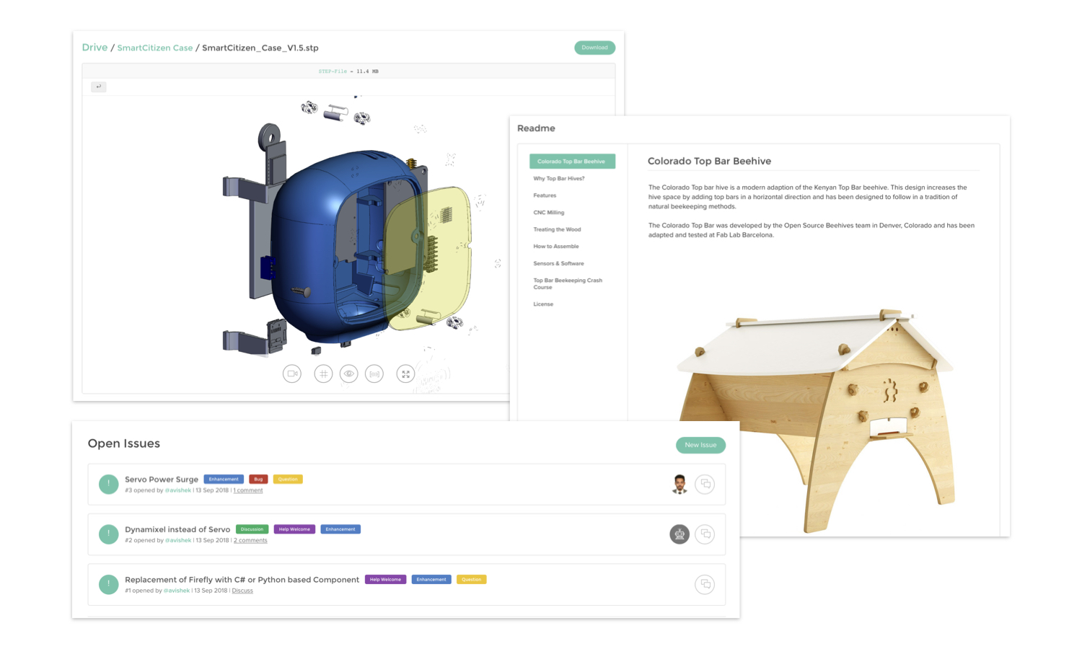
Task: Open the CNC Milling readme section
Action: pos(549,213)
